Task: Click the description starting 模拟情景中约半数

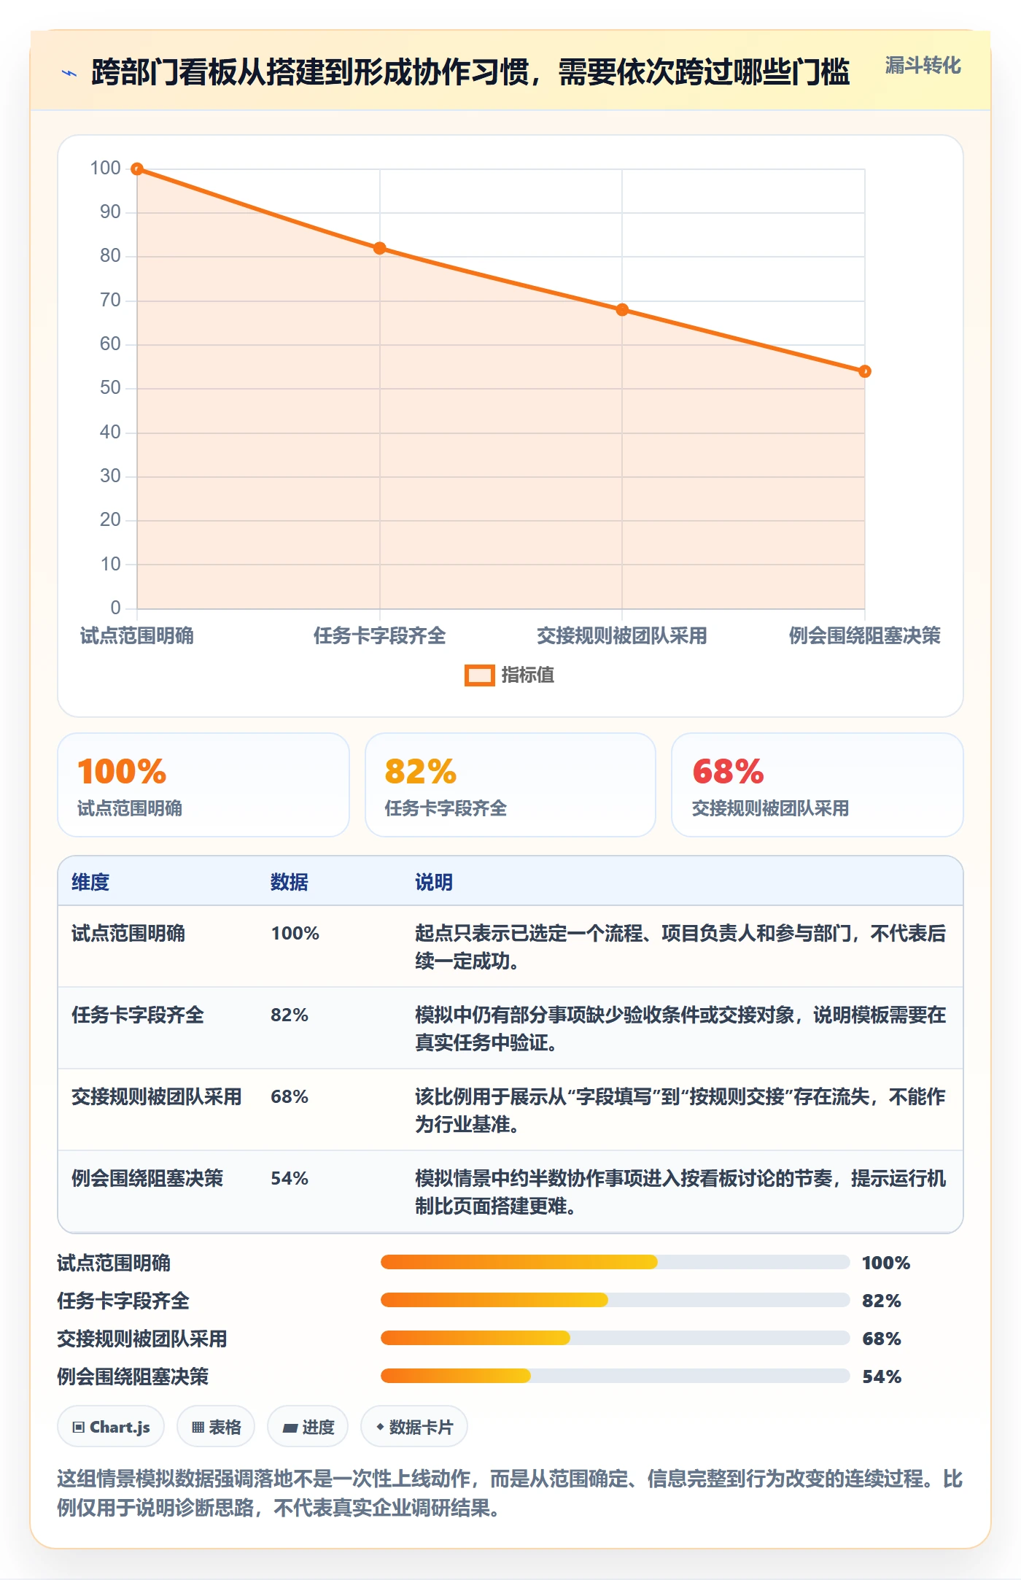Action: (x=680, y=1192)
